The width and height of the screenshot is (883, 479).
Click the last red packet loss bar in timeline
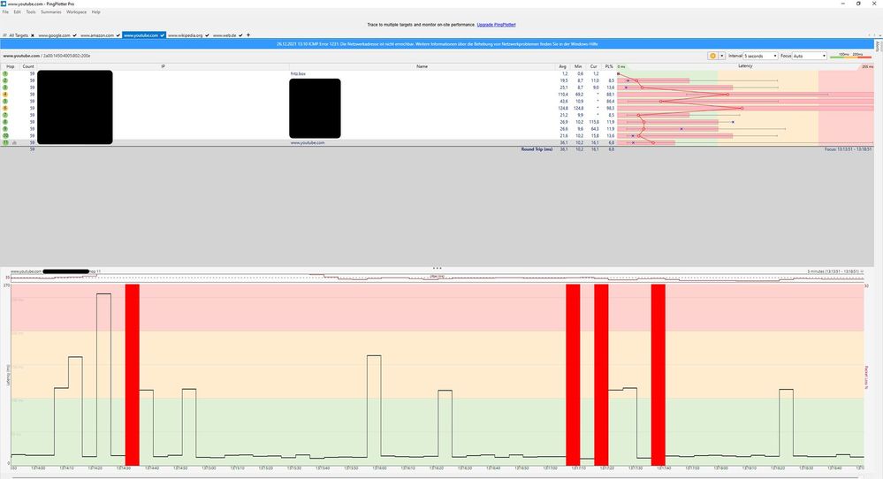(658, 375)
